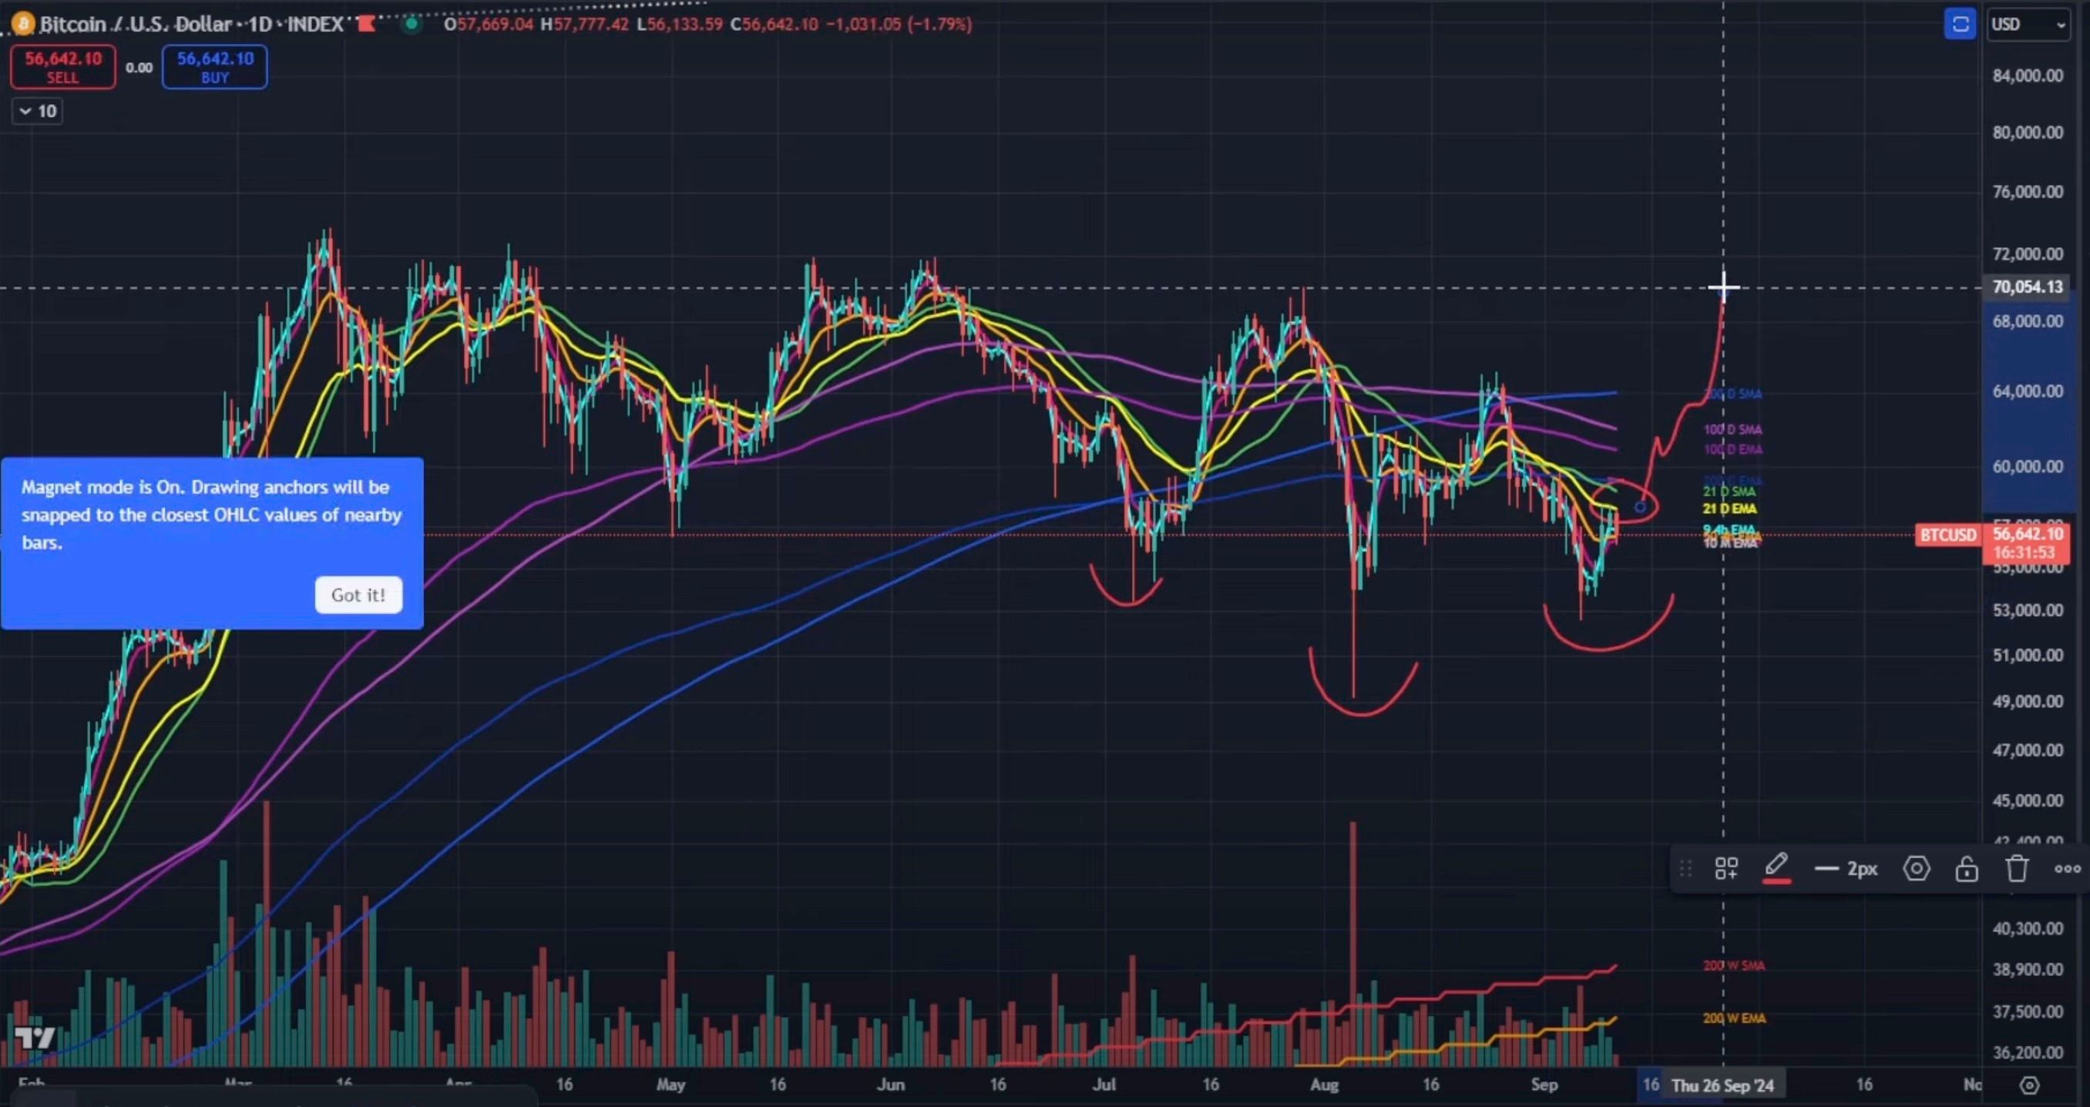Image resolution: width=2090 pixels, height=1107 pixels.
Task: Expand the leverage dropdown showing 10
Action: click(x=35, y=110)
